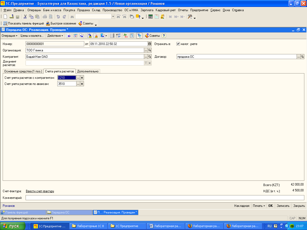This screenshot has height=230, width=307.
Task: Click the Cut scissors icon
Action: pyautogui.click(x=25, y=17)
